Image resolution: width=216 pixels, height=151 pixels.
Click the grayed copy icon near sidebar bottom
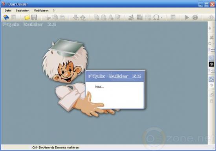(x=211, y=95)
